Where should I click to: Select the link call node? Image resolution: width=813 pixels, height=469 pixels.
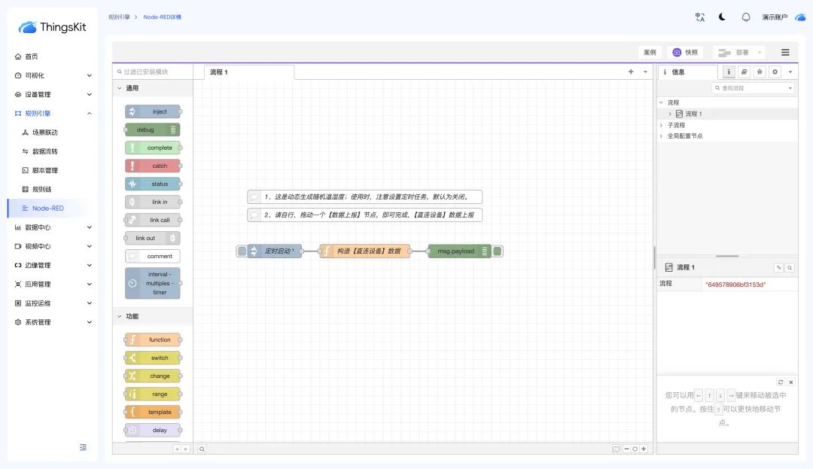pyautogui.click(x=153, y=221)
